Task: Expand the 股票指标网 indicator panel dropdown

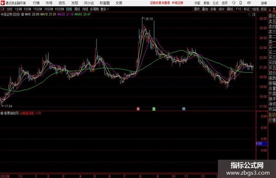Action: pos(2,113)
